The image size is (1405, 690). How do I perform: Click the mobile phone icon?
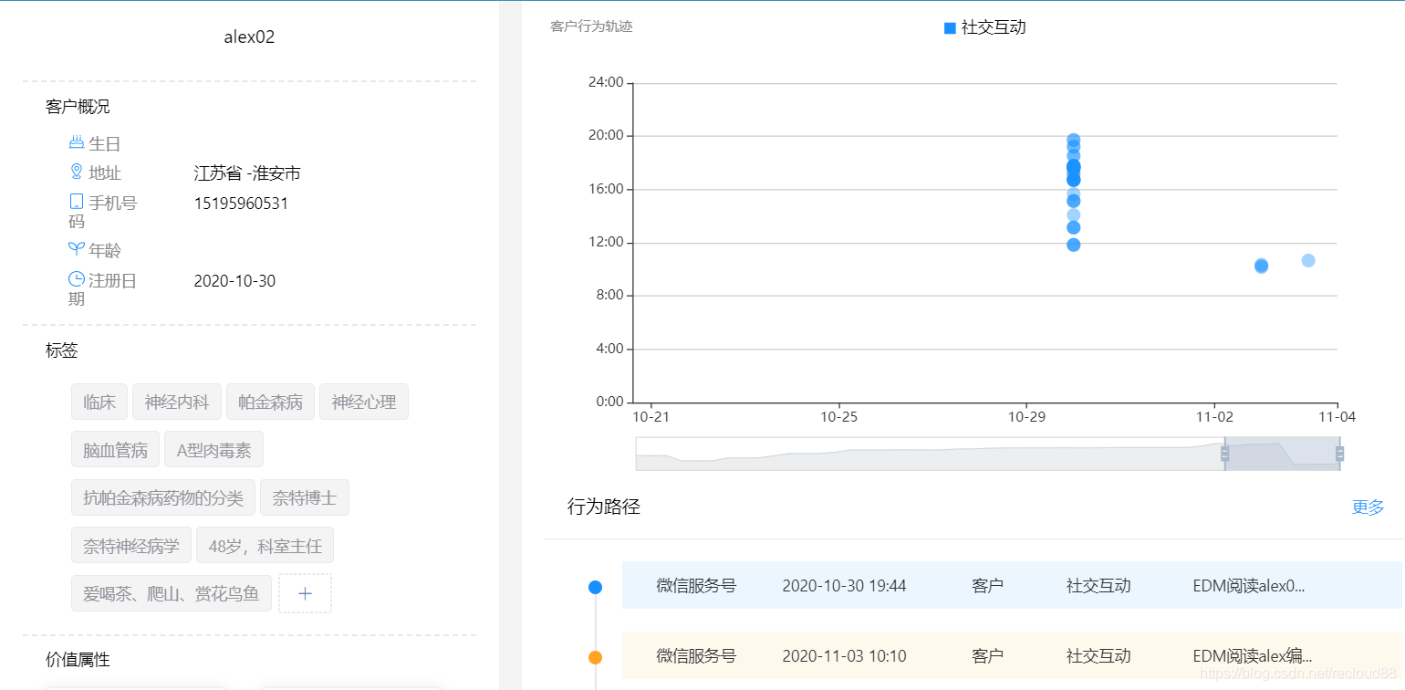pos(77,202)
